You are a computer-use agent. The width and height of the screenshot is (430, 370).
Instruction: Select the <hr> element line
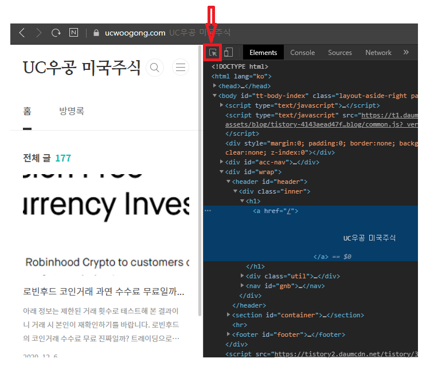click(x=240, y=325)
